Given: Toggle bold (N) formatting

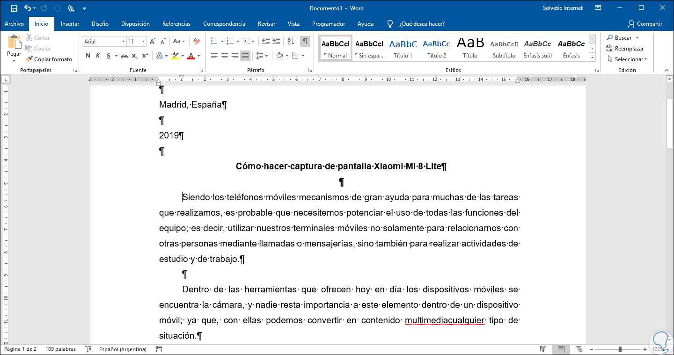Looking at the screenshot, I should click(x=88, y=56).
